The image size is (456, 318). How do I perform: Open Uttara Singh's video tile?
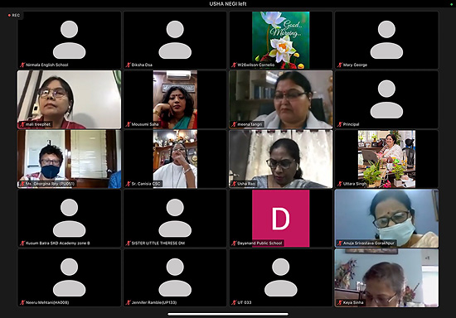point(386,159)
